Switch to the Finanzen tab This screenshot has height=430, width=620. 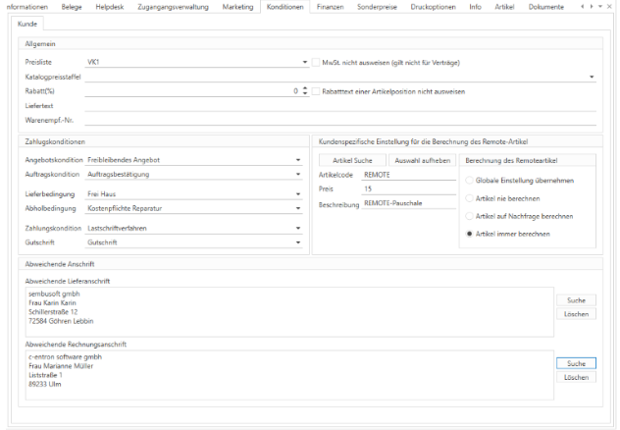[x=330, y=7]
